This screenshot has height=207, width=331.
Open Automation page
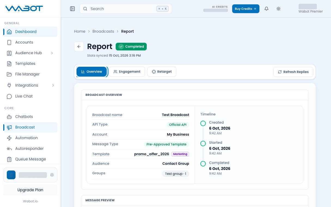(x=30, y=138)
